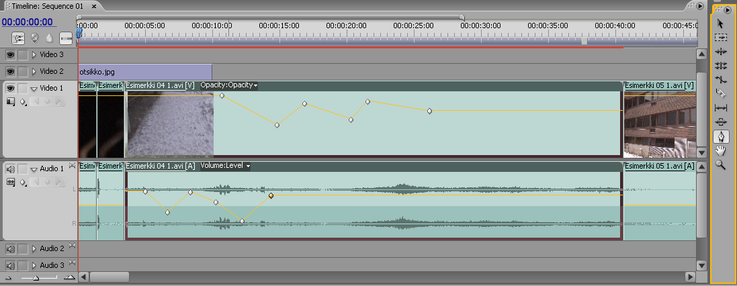The height and width of the screenshot is (286, 737).
Task: Add or remove keyframe on Video 1
Action: coord(48,101)
